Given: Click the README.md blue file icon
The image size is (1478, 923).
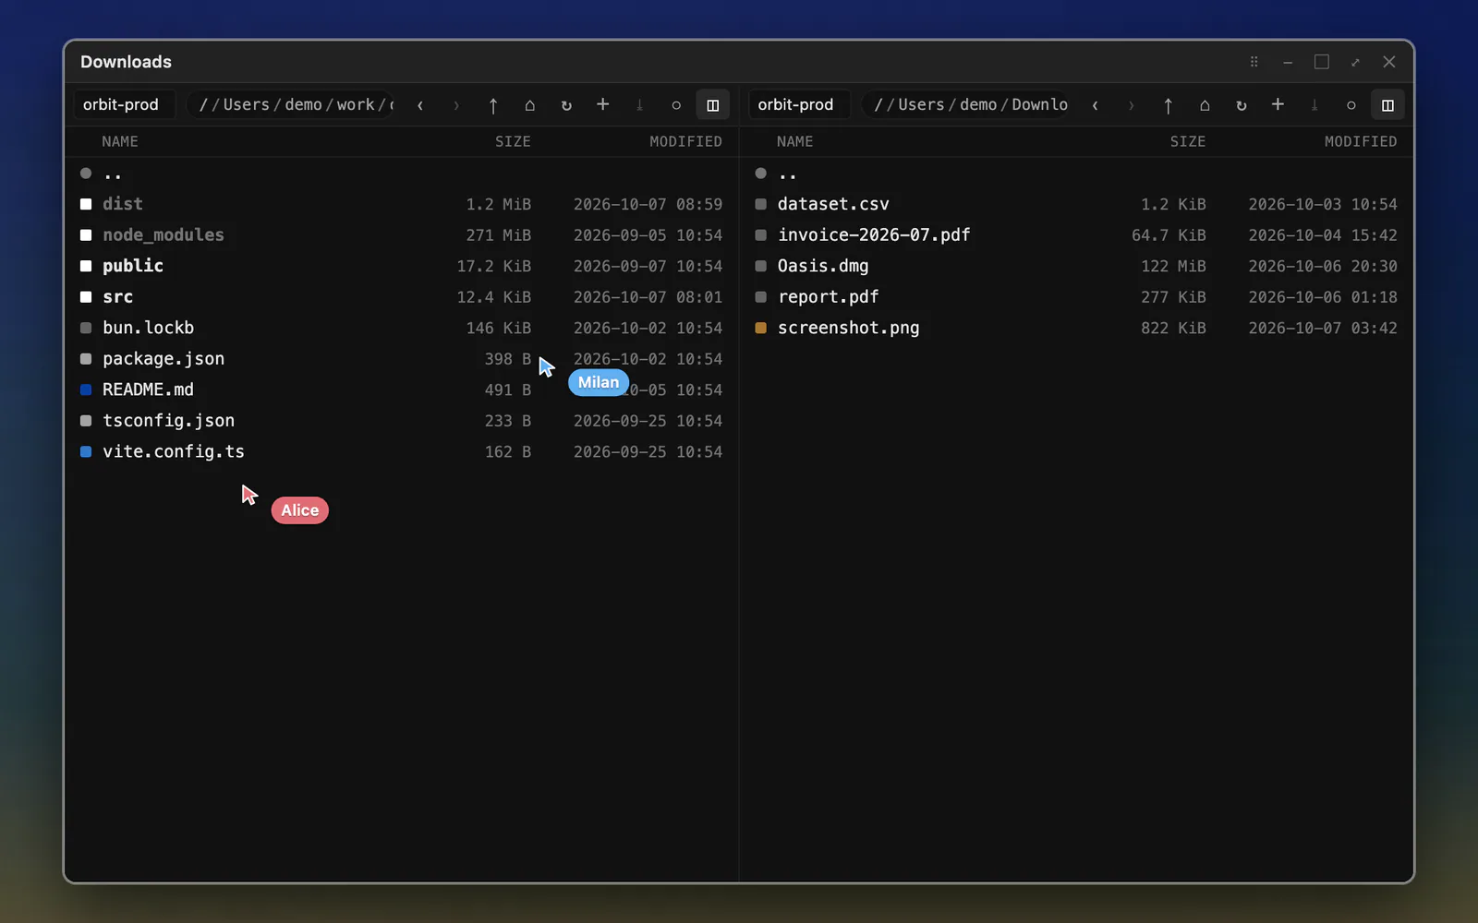Looking at the screenshot, I should [x=86, y=390].
